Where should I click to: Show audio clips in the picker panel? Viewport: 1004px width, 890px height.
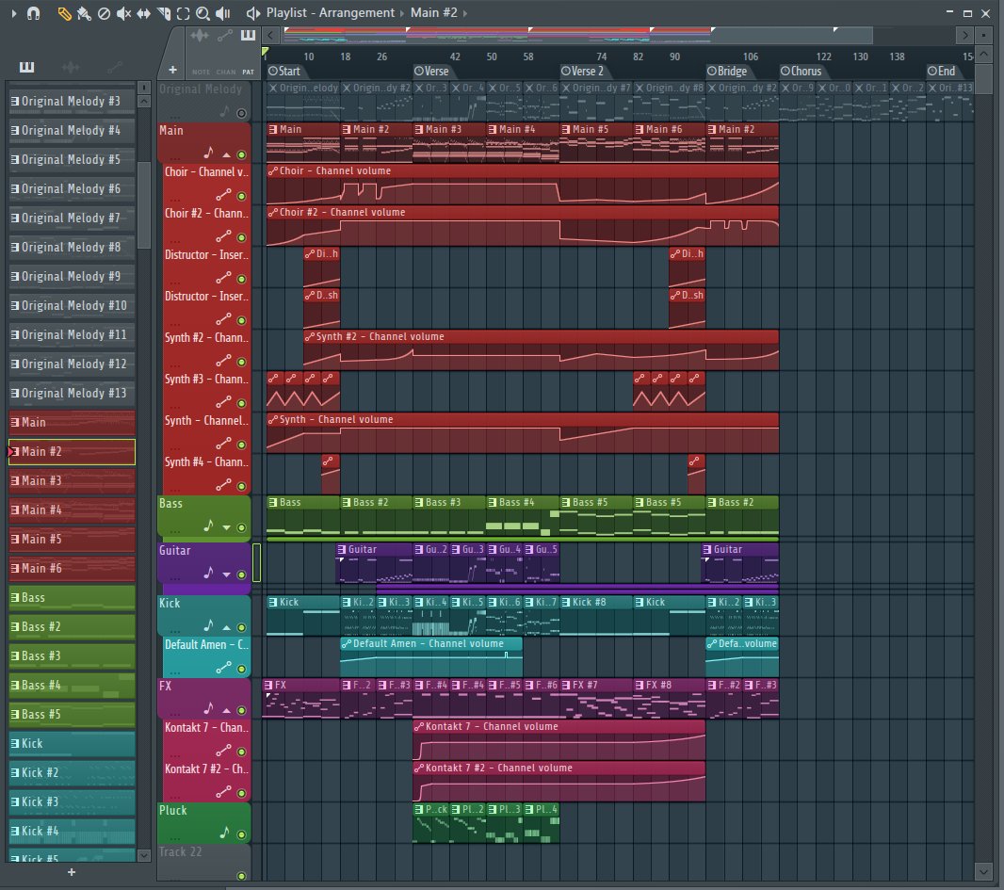tap(71, 67)
